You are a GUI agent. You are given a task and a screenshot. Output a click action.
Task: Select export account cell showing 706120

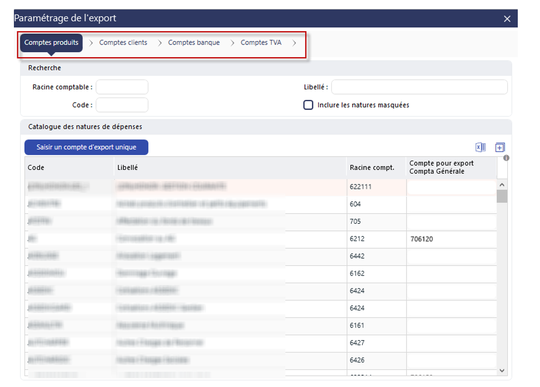coord(451,239)
